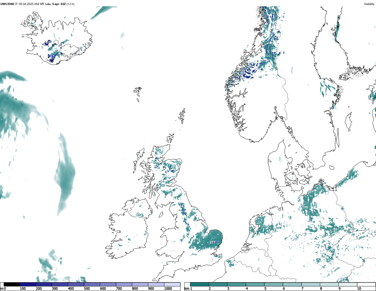Click the 4–5 km legend swatch
376x291 pixels.
tap(255, 285)
